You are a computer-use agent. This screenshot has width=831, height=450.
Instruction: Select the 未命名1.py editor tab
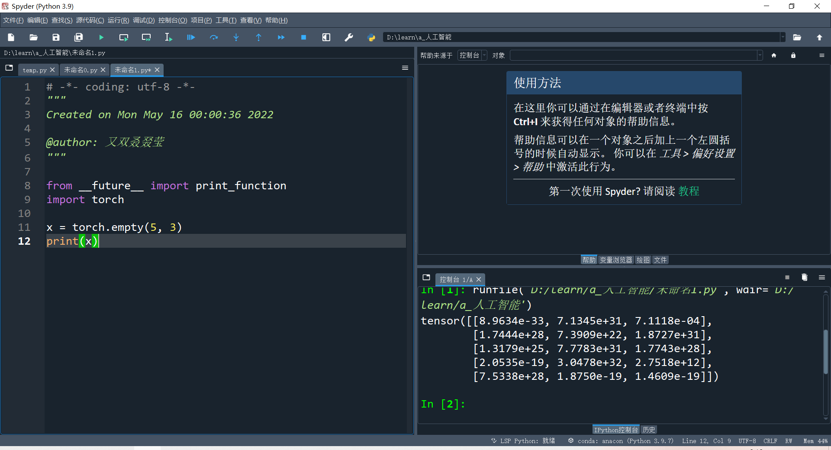[x=133, y=70]
